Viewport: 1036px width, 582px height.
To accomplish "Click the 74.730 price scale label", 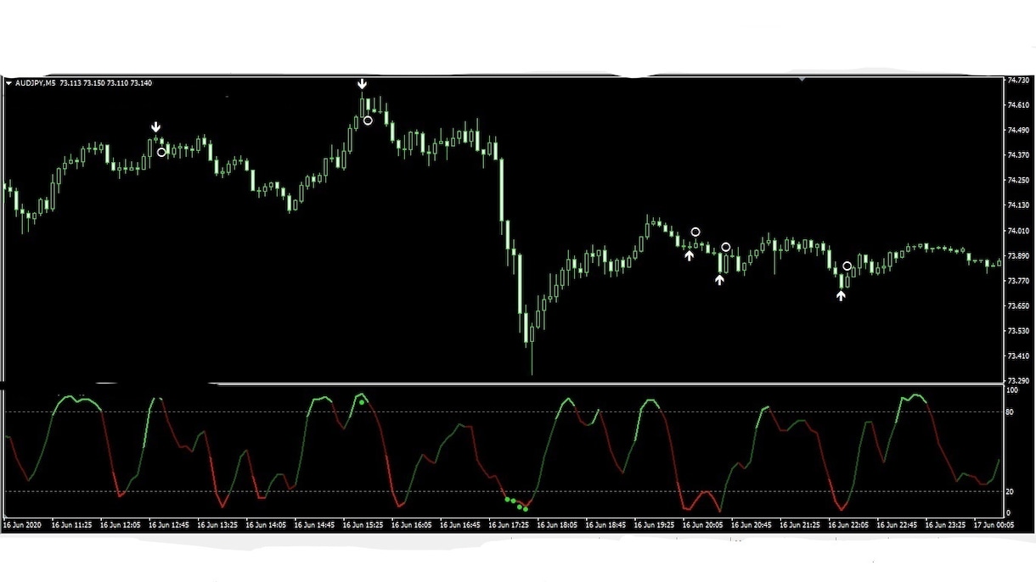I will click(x=1018, y=80).
